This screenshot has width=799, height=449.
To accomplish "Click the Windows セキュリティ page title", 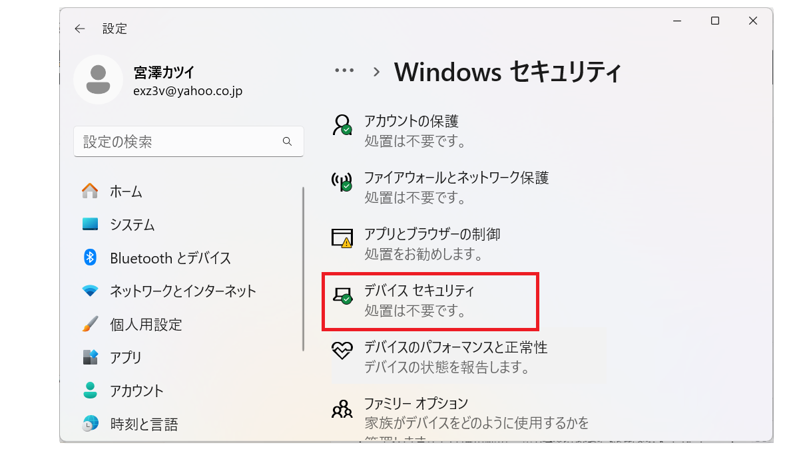I will click(508, 72).
